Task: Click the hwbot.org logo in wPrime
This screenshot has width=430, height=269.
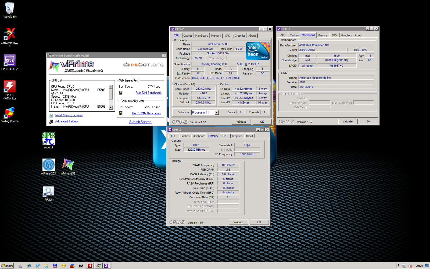Action: (143, 65)
